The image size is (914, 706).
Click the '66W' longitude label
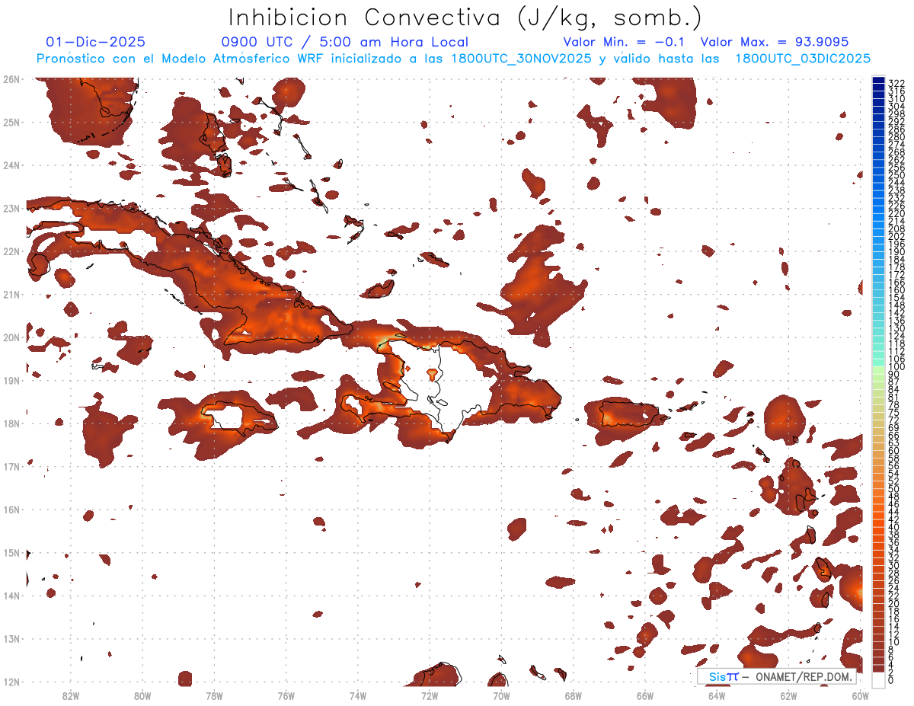pos(645,695)
